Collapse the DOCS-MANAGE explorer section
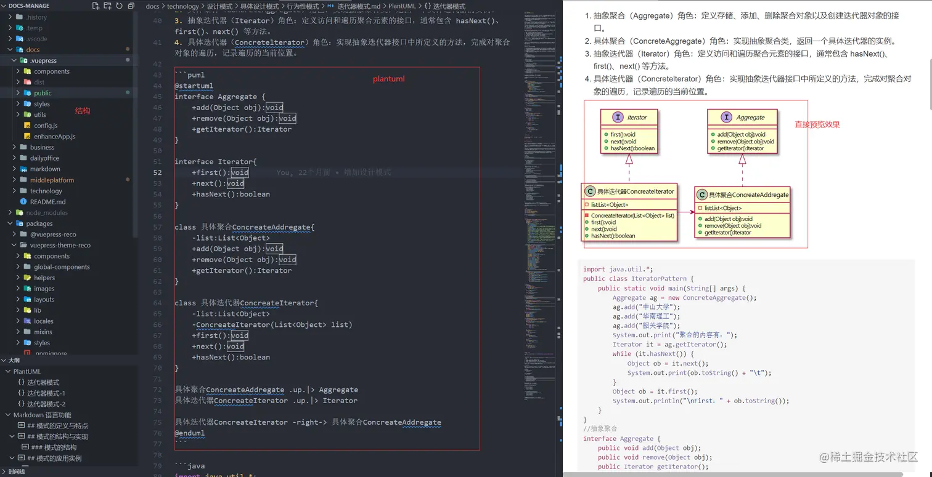Screen dimensions: 932x477 pyautogui.click(x=4, y=6)
